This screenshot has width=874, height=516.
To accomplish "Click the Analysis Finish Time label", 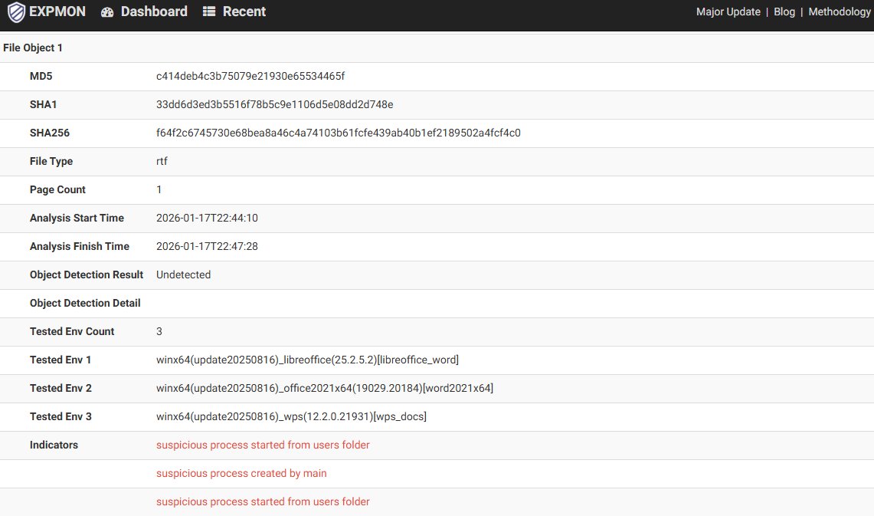I will point(79,247).
